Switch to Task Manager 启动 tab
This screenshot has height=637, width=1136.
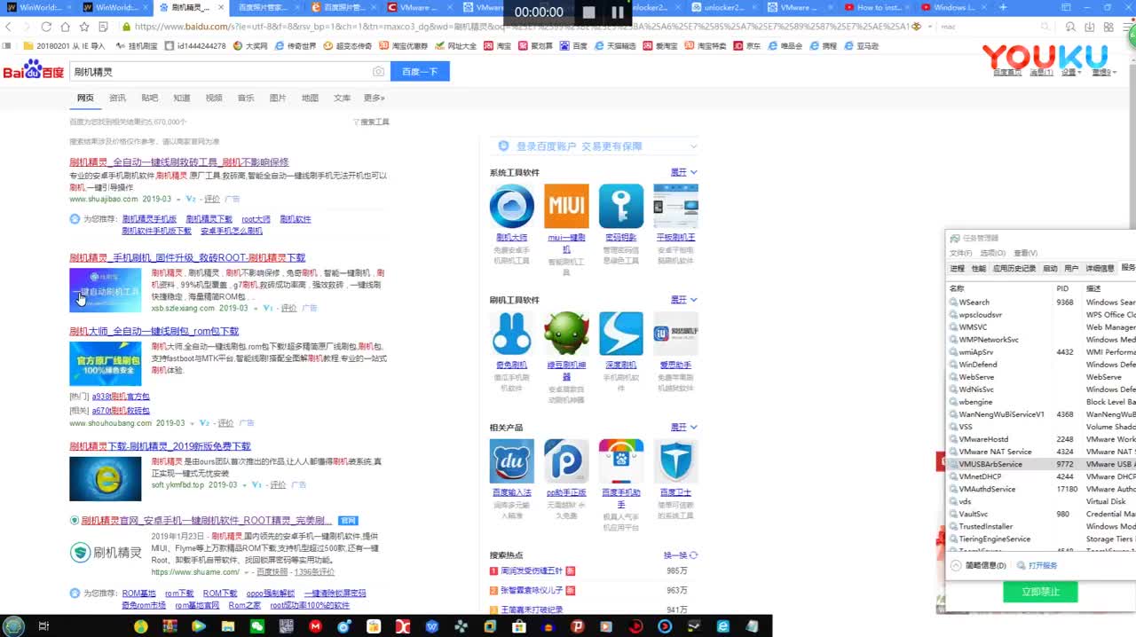coord(1050,268)
